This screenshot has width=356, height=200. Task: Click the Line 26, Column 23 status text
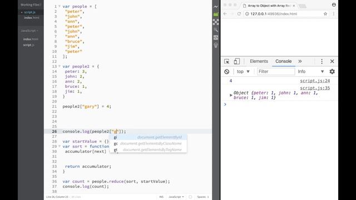[x=57, y=197]
